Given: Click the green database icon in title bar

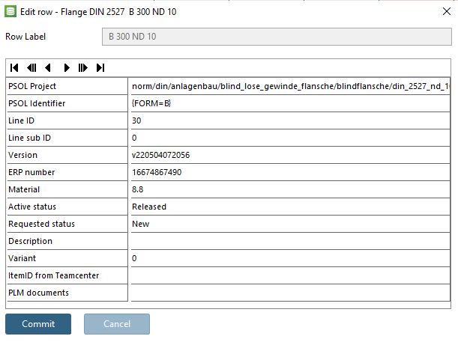Looking at the screenshot, I should coord(10,12).
